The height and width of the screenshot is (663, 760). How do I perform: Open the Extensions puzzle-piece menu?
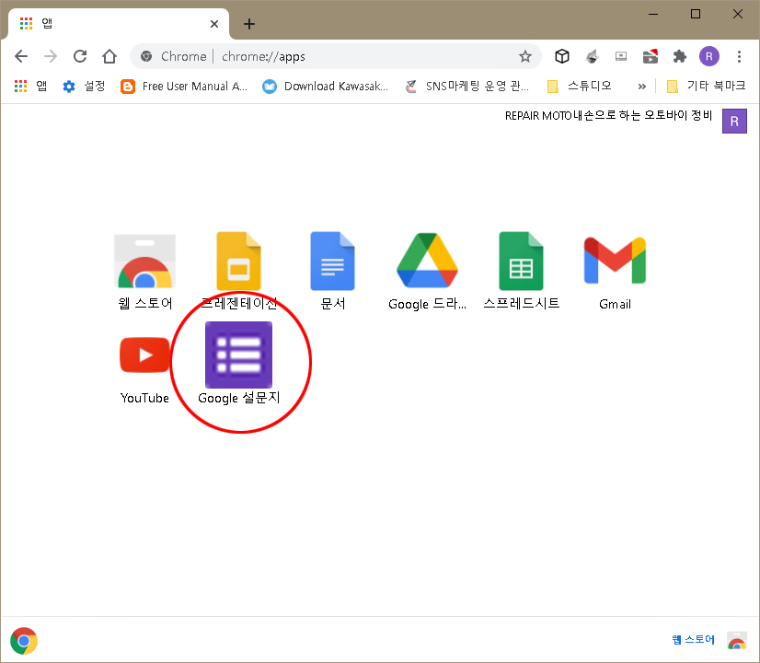(680, 56)
